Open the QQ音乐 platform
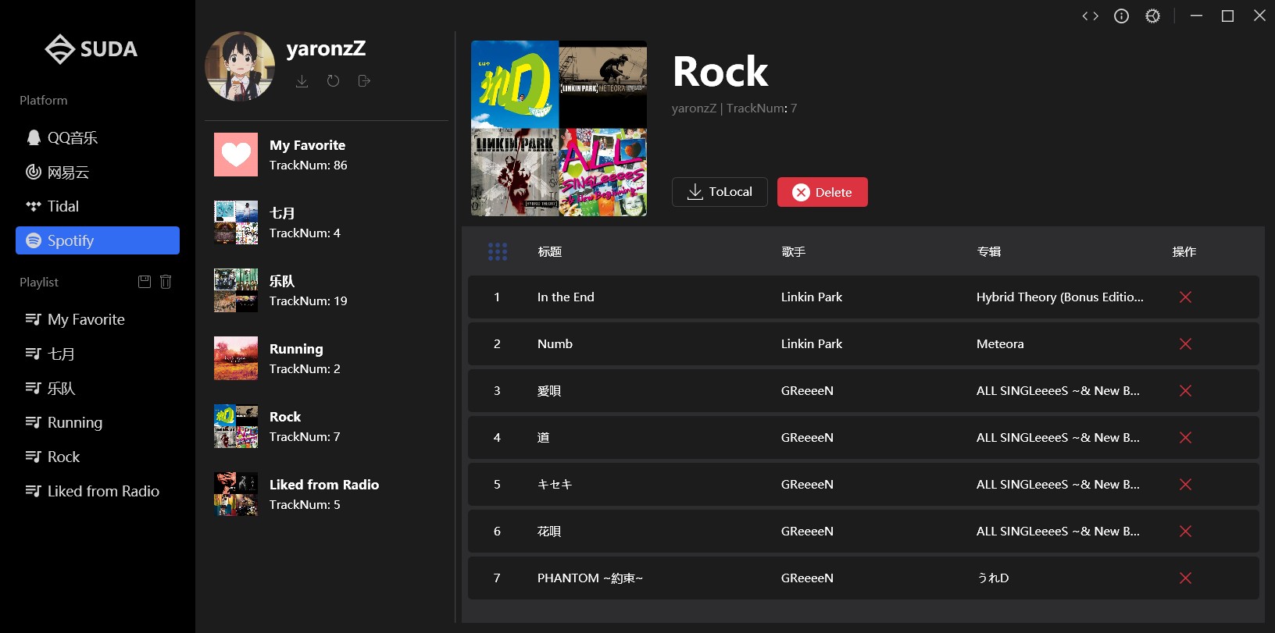 [98, 137]
